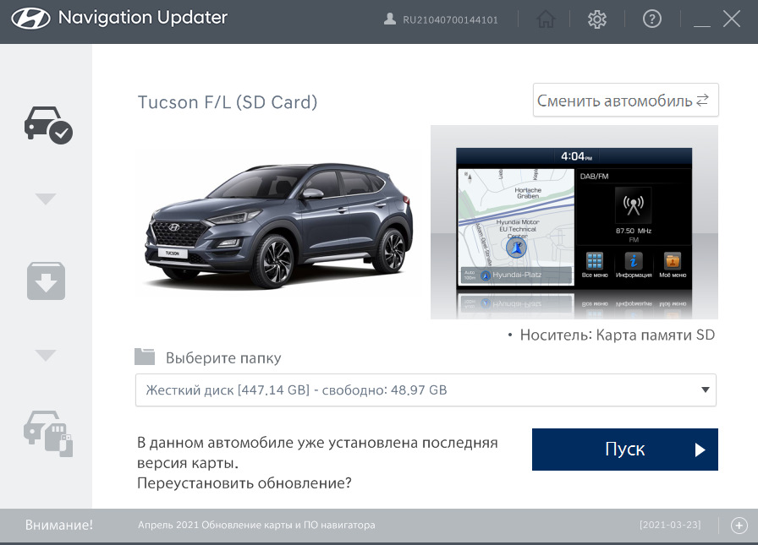
Task: Expand notice with plus icon
Action: (x=739, y=526)
